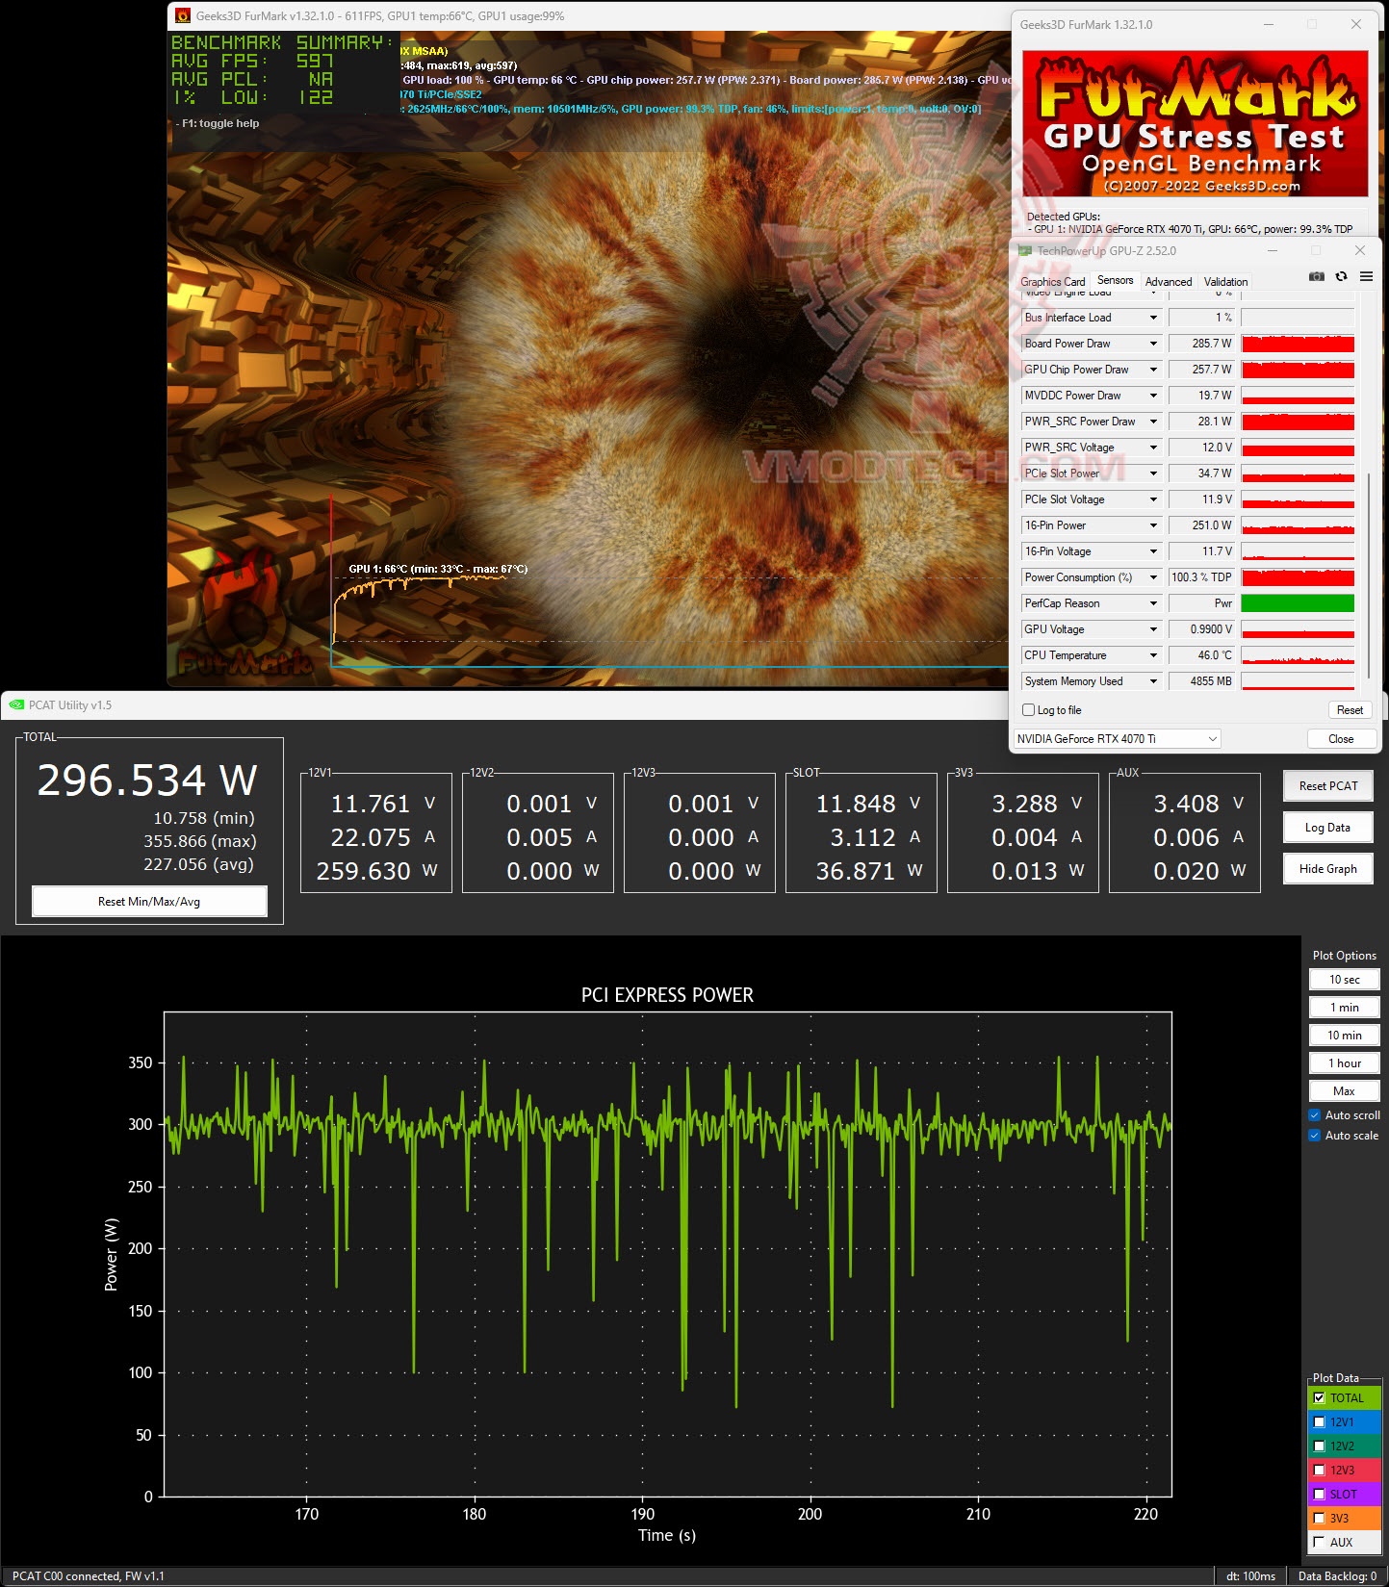Click the FurMark icon in the benchmark title bar

[183, 15]
